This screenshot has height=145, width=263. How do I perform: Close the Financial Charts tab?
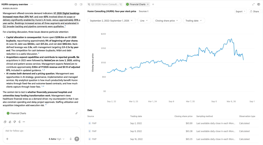point(148,4)
